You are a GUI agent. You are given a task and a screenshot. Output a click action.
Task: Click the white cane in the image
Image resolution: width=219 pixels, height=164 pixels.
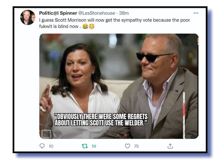click(184, 113)
